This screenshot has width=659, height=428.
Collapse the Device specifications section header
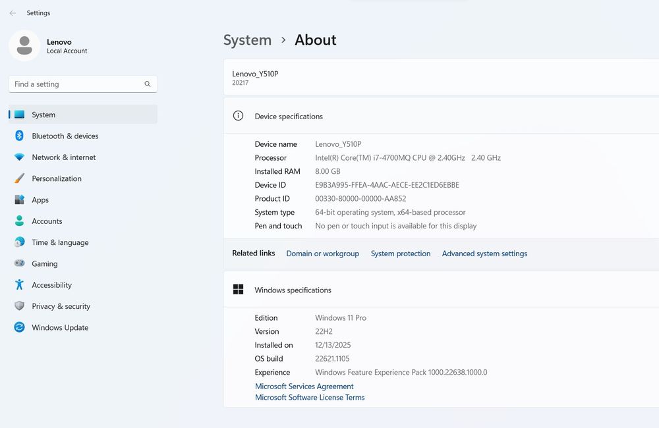pyautogui.click(x=289, y=117)
